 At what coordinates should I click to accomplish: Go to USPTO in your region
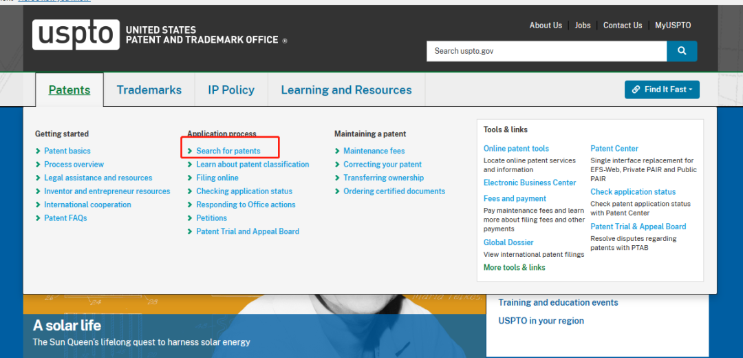click(x=541, y=321)
